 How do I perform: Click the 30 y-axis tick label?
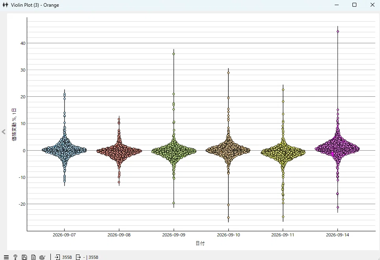23,70
